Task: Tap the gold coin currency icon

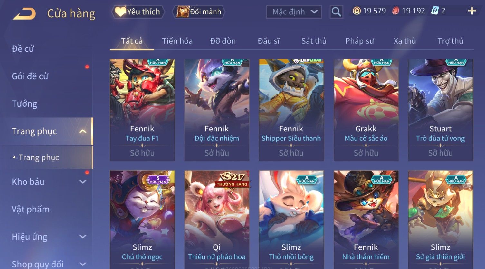Action: click(357, 11)
